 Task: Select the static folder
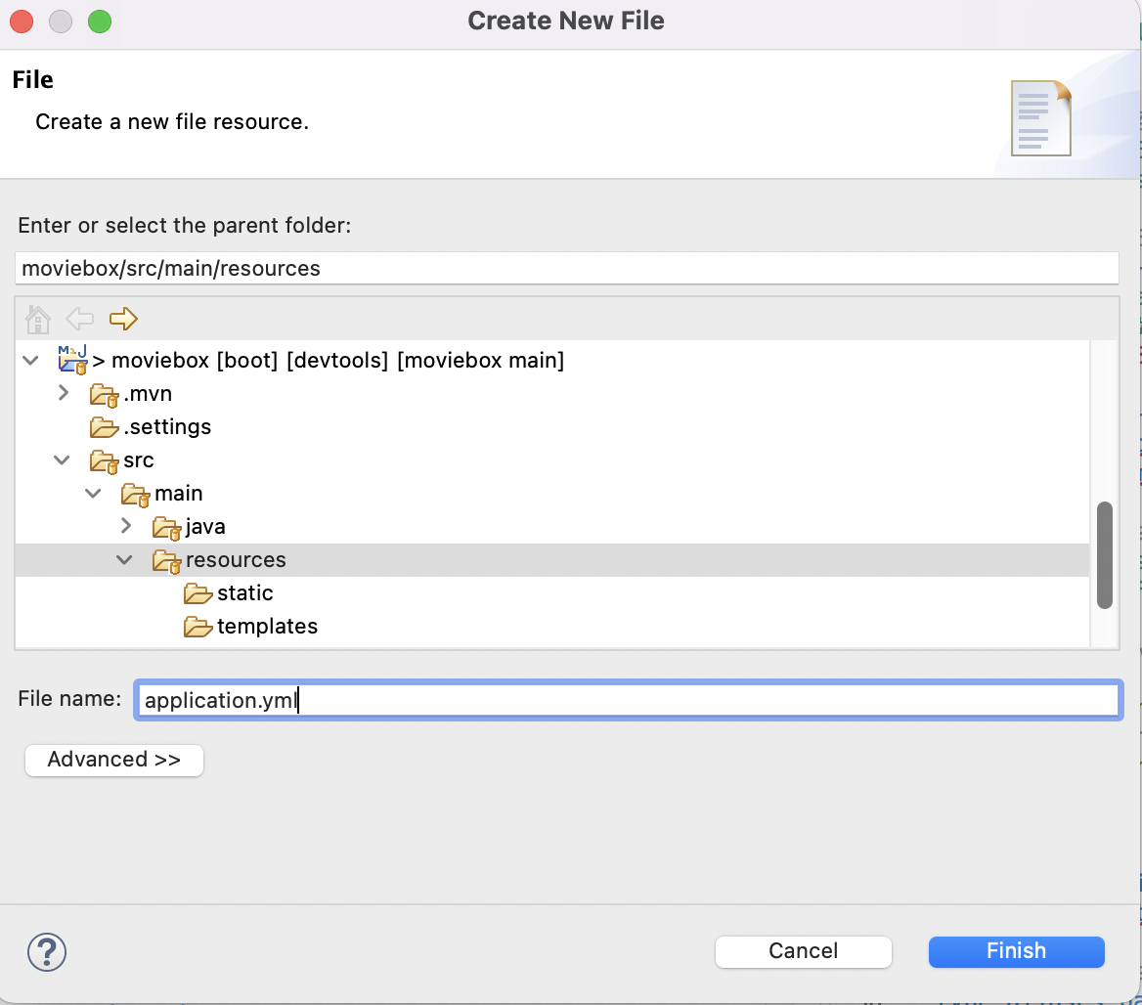click(229, 592)
